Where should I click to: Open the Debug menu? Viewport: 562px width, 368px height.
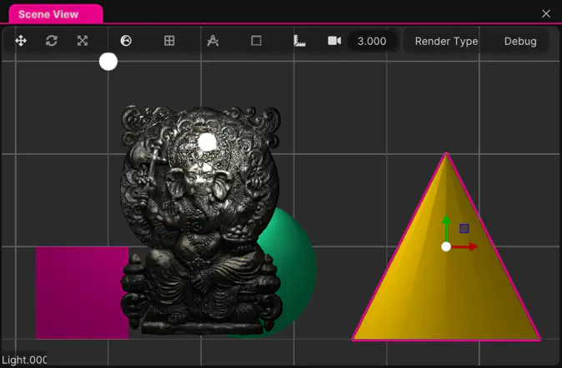pyautogui.click(x=520, y=41)
